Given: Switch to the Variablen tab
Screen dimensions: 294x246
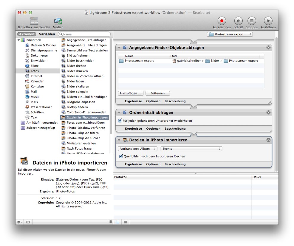Looking at the screenshot, I should click(47, 34).
